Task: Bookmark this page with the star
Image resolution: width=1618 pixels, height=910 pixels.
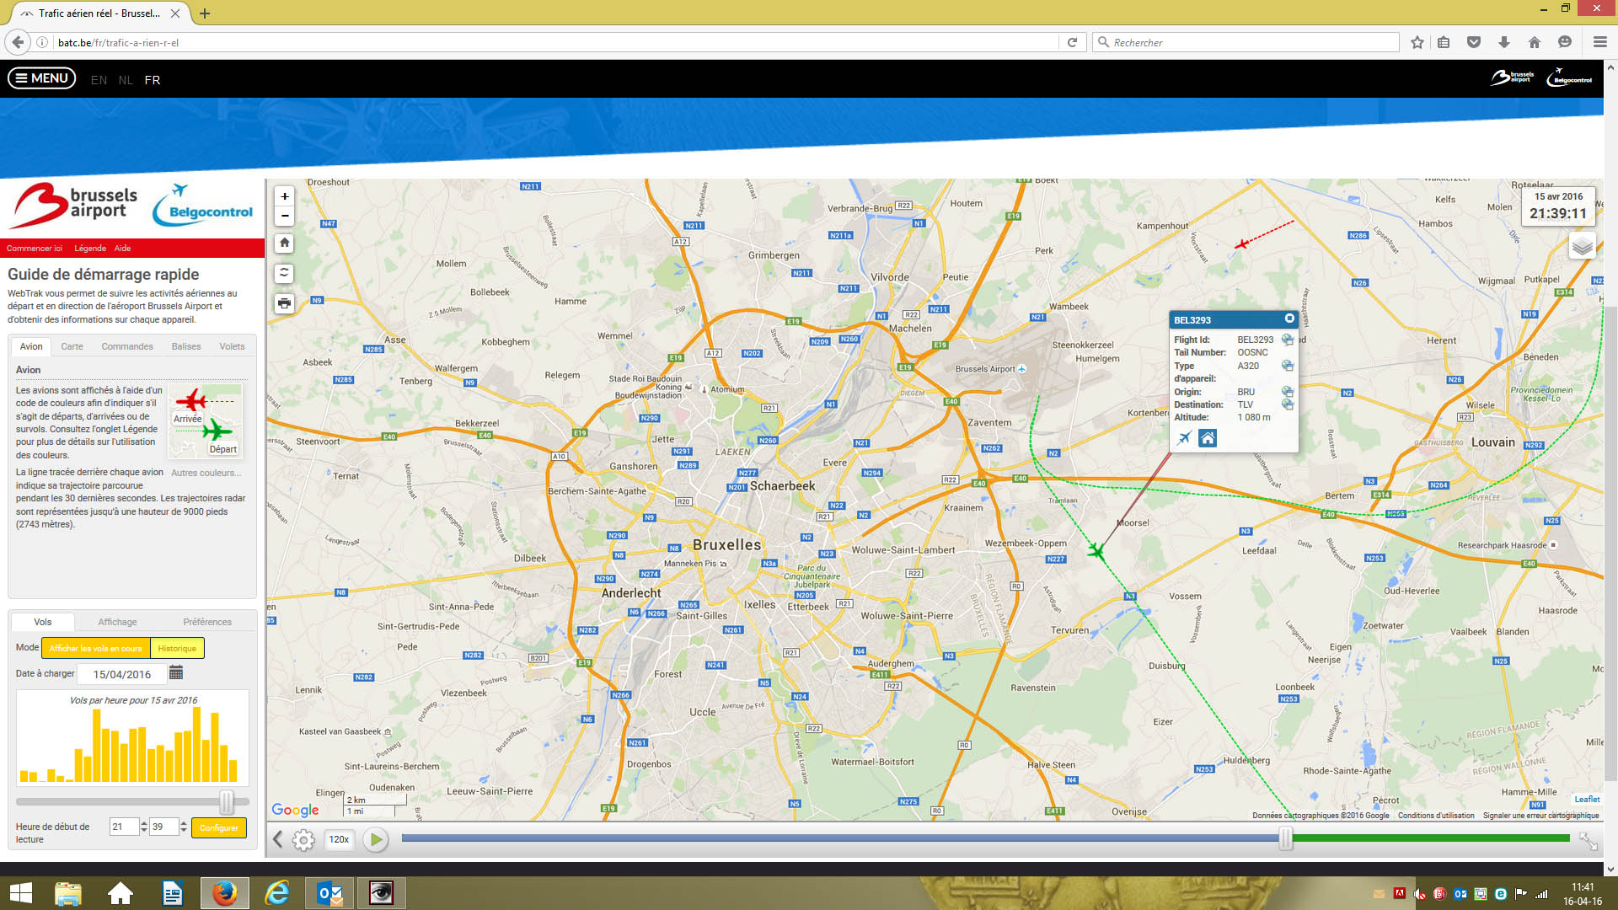Action: coord(1417,42)
